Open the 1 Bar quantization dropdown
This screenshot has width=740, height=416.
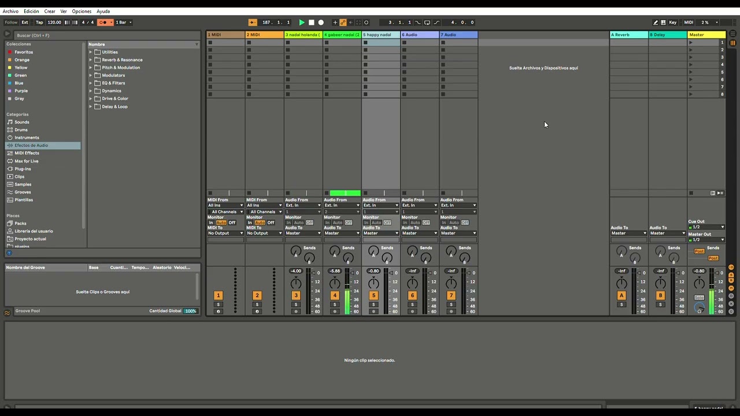pyautogui.click(x=124, y=23)
